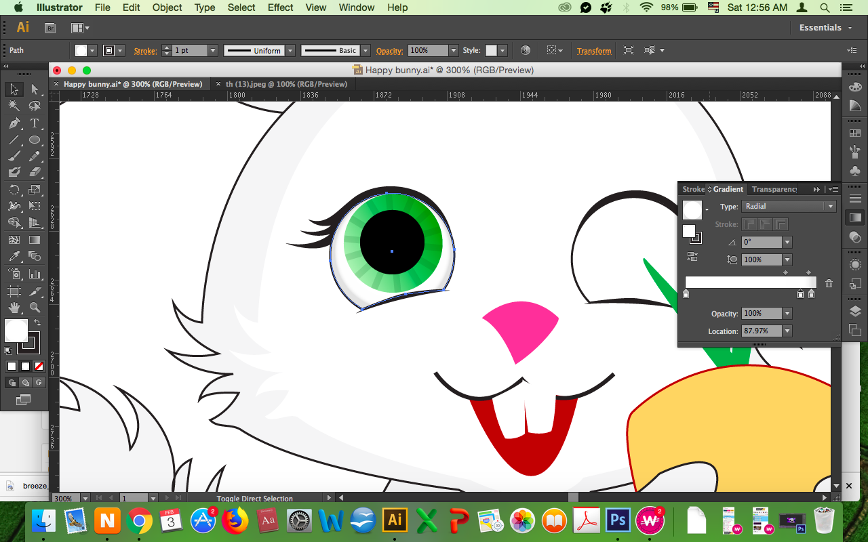Image resolution: width=868 pixels, height=542 pixels.
Task: Select the Mesh tool
Action: pos(14,240)
